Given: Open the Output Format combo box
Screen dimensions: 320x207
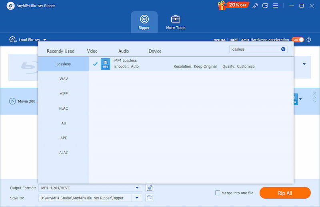Looking at the screenshot, I should pos(90,188).
